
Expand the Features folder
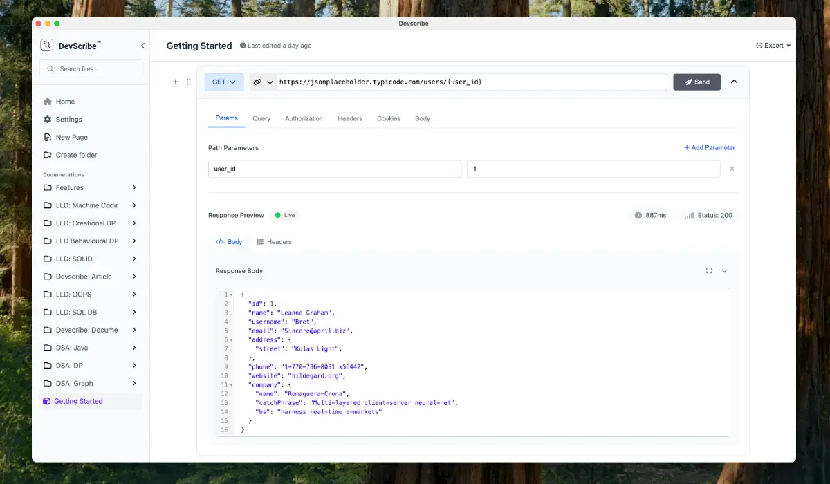tap(133, 187)
